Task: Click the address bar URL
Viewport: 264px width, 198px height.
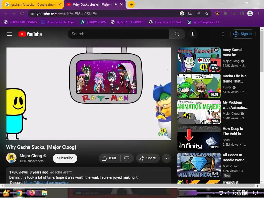Action: (x=67, y=14)
